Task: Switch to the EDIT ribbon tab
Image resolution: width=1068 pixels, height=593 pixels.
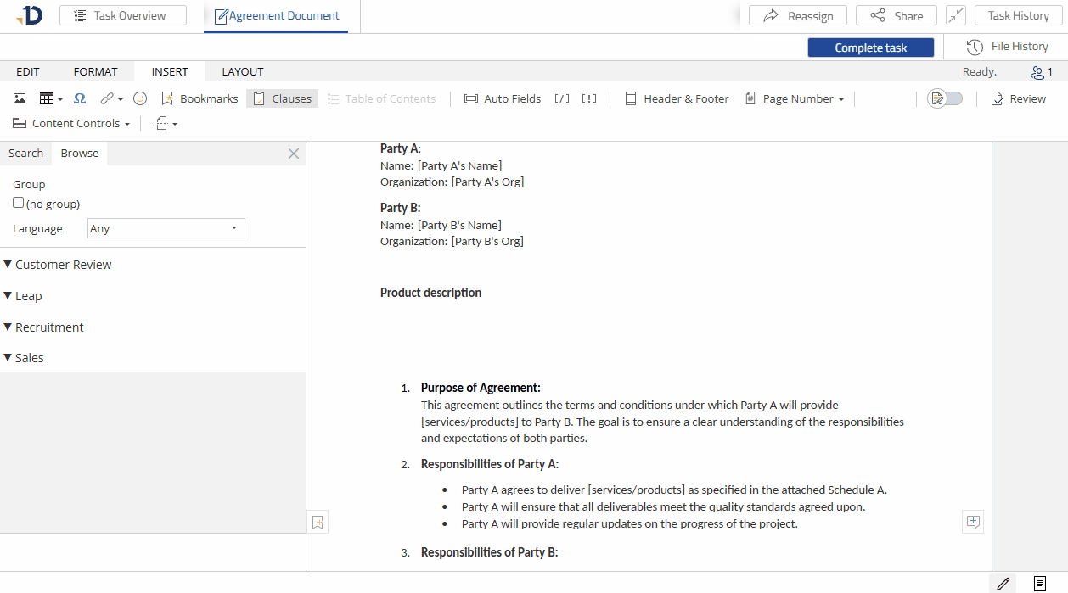Action: click(x=28, y=71)
